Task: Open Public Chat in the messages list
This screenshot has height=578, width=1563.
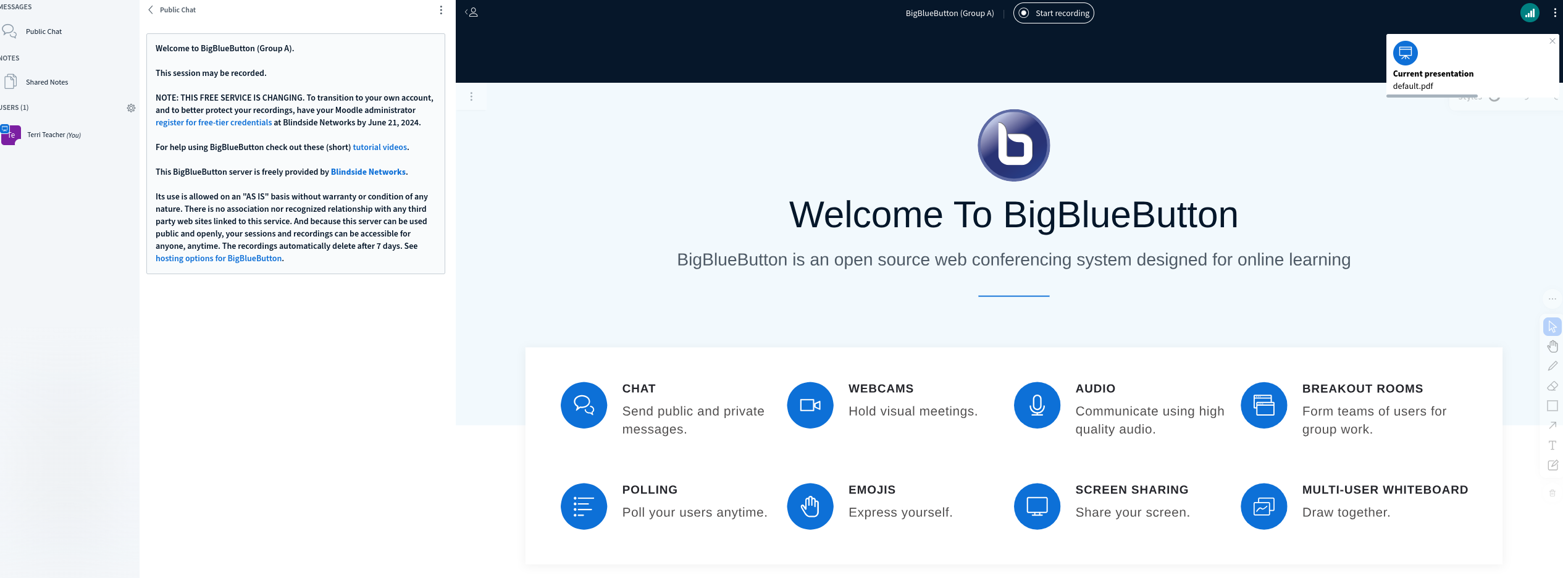Action: (43, 31)
